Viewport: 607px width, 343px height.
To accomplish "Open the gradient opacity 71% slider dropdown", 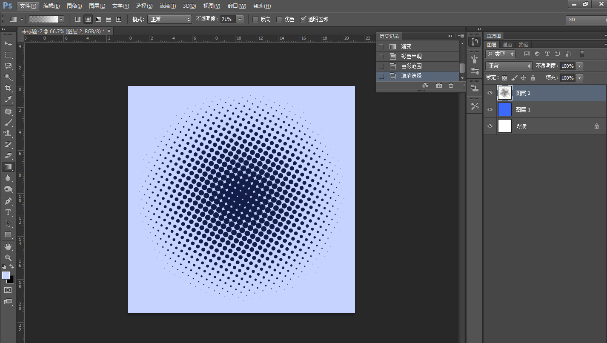I will (240, 19).
